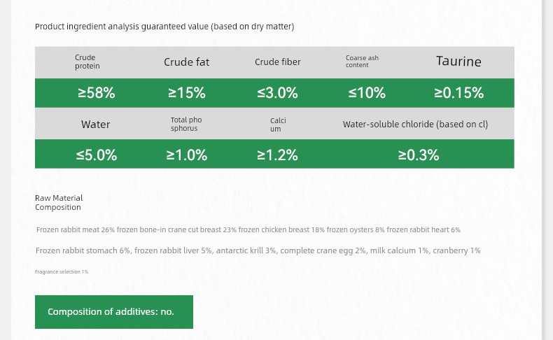Click the ≥1.2% calcium value

(277, 155)
